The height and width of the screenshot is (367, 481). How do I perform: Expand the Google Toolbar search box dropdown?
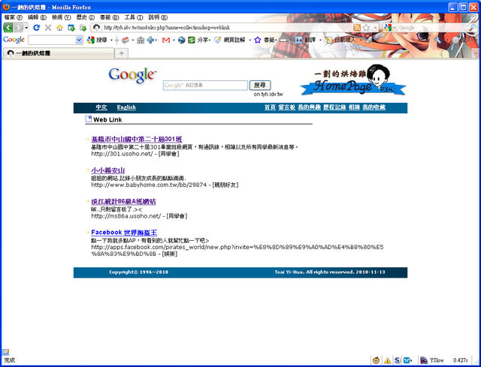pyautogui.click(x=80, y=40)
